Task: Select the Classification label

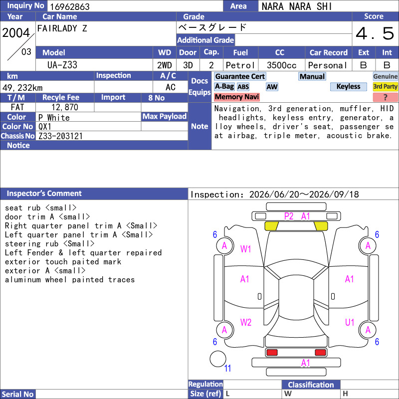Action: tap(311, 385)
